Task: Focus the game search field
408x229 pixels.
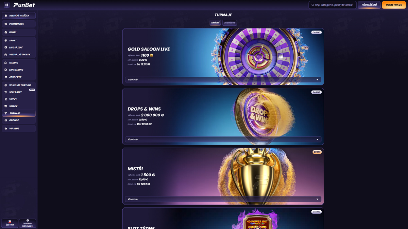Action: click(333, 5)
